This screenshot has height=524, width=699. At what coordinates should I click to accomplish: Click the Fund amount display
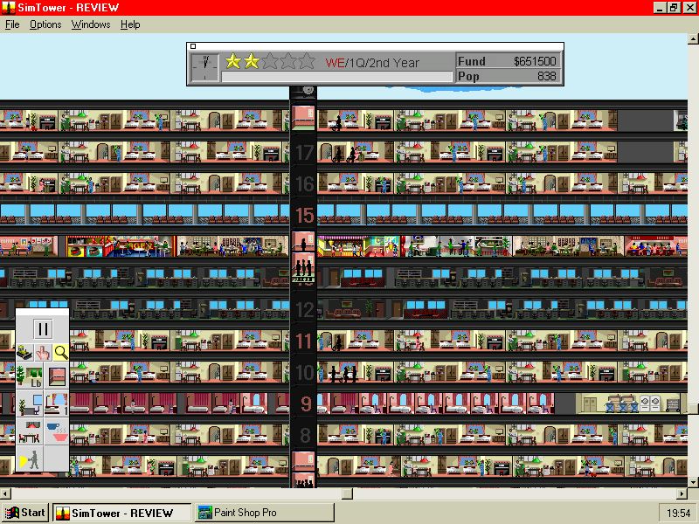(x=508, y=61)
